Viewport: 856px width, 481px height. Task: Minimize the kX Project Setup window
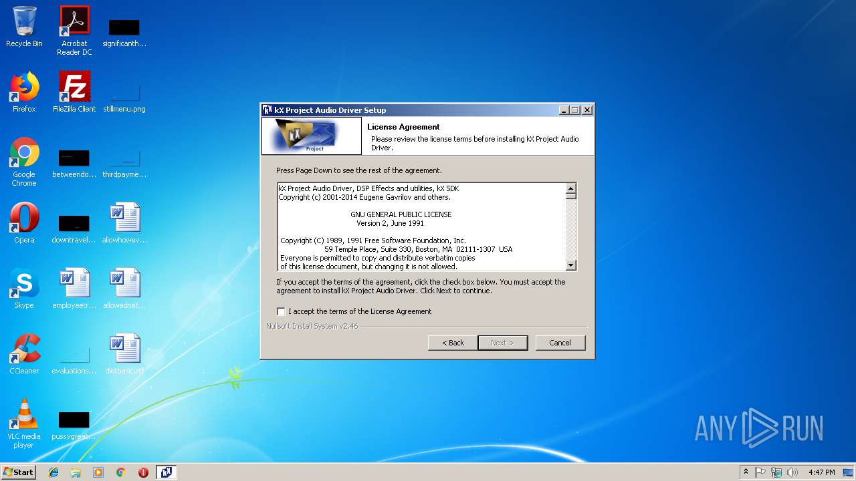563,110
